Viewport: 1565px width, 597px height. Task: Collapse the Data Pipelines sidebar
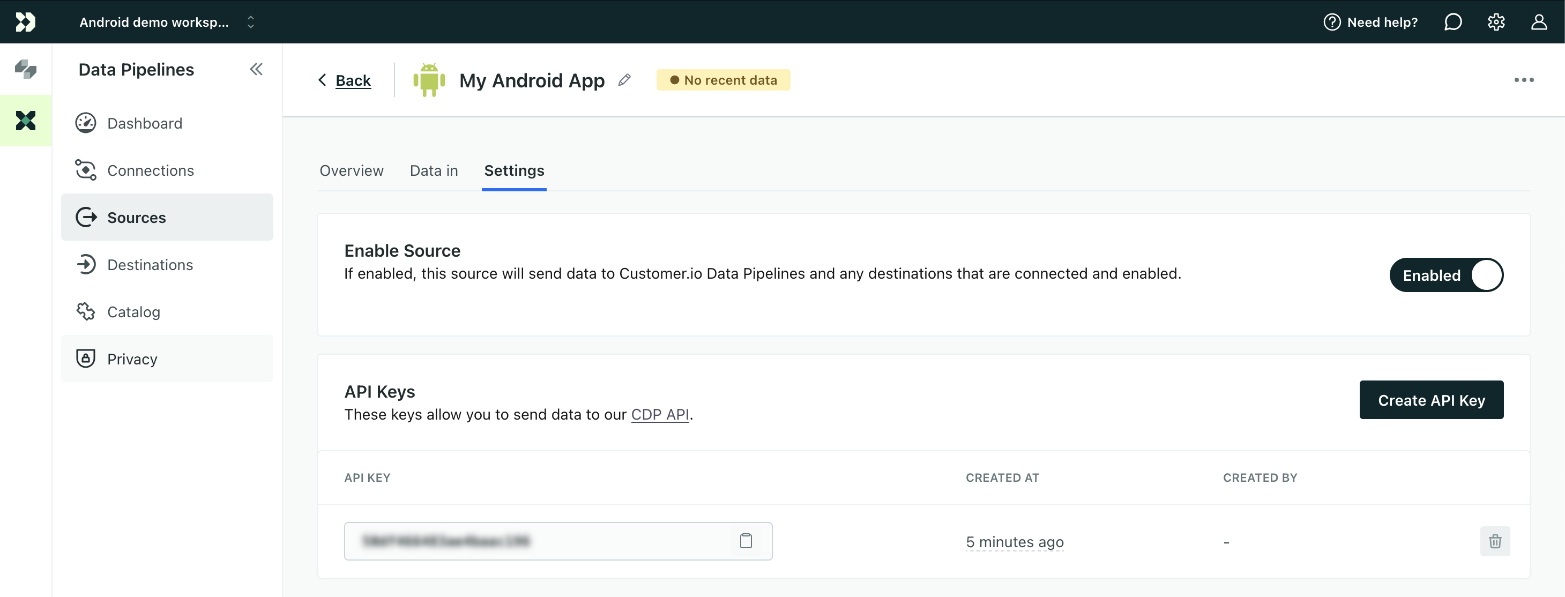(256, 69)
